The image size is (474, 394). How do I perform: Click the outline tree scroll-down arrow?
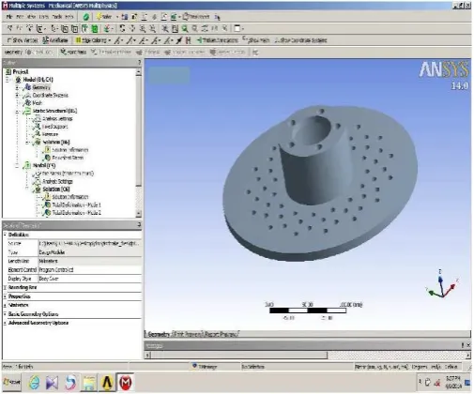(x=139, y=214)
